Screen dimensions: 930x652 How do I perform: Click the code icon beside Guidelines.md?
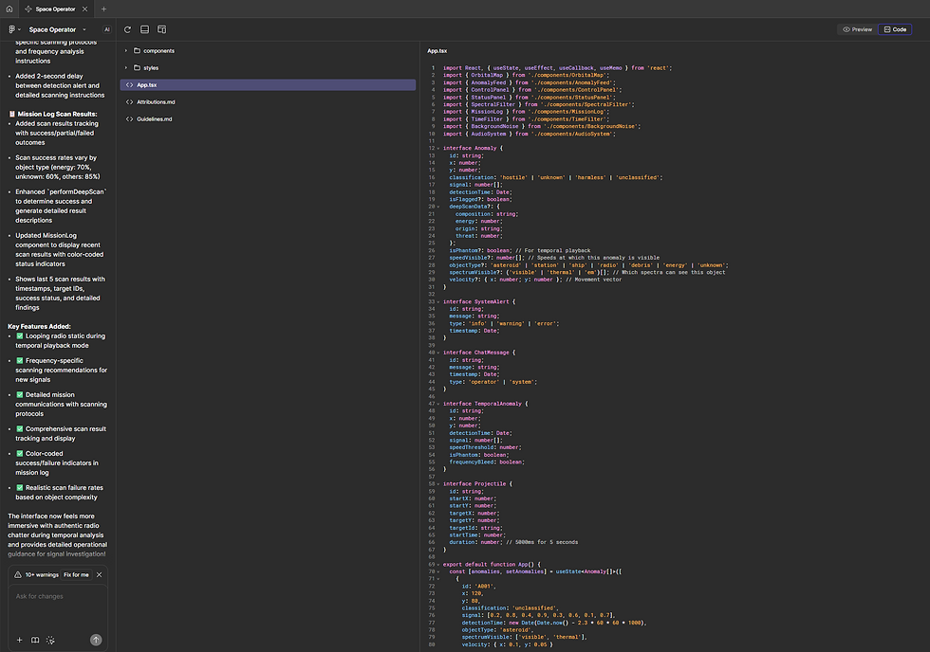click(x=129, y=119)
